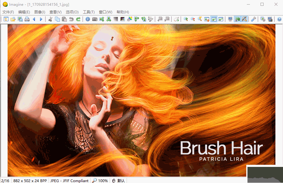283x183 pixels.
Task: Go to previous image with left arrow
Action: 34,19
